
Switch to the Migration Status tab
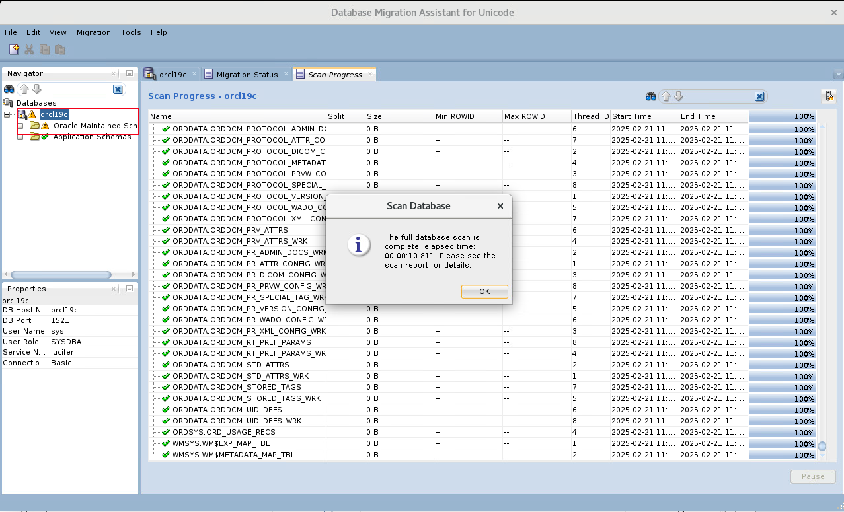coord(246,75)
